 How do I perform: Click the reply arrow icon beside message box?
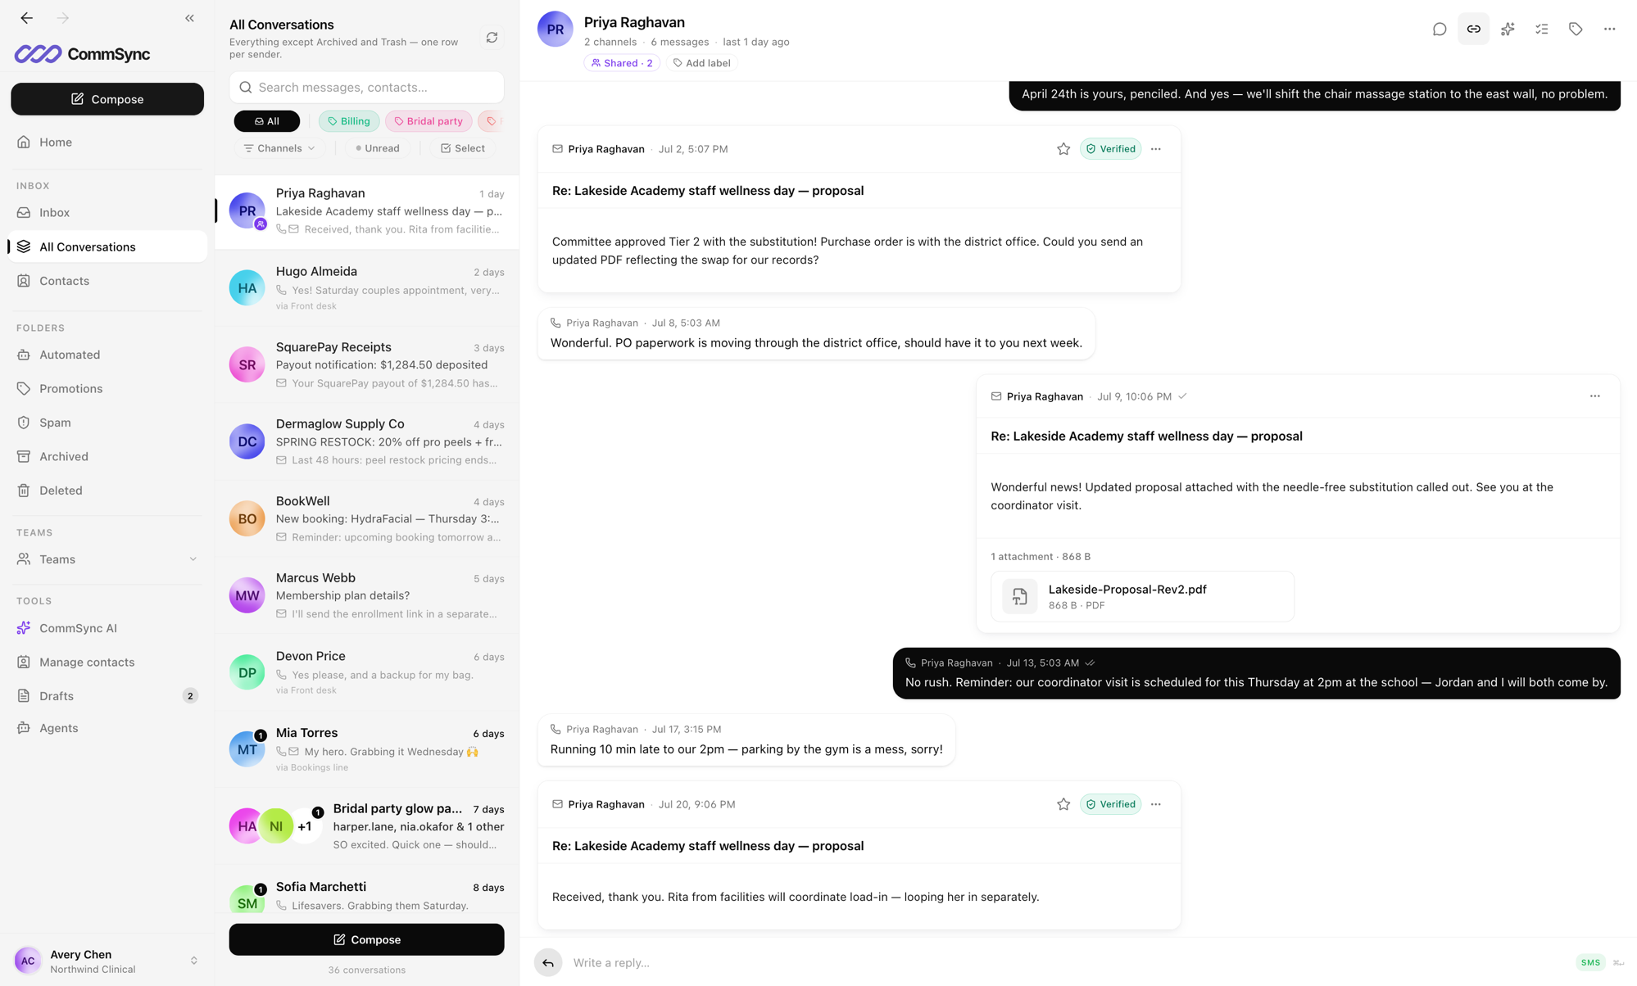548,962
